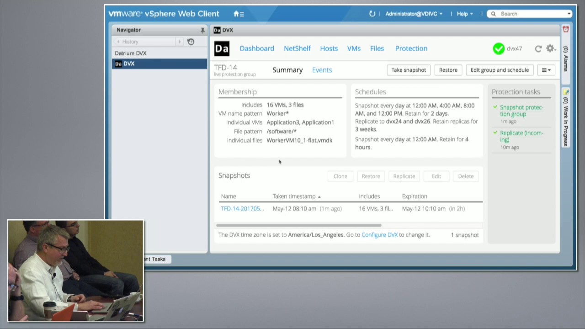Viewport: 585px width, 329px height.
Task: Open the TFD-14-201705 snapshot link
Action: pyautogui.click(x=242, y=208)
